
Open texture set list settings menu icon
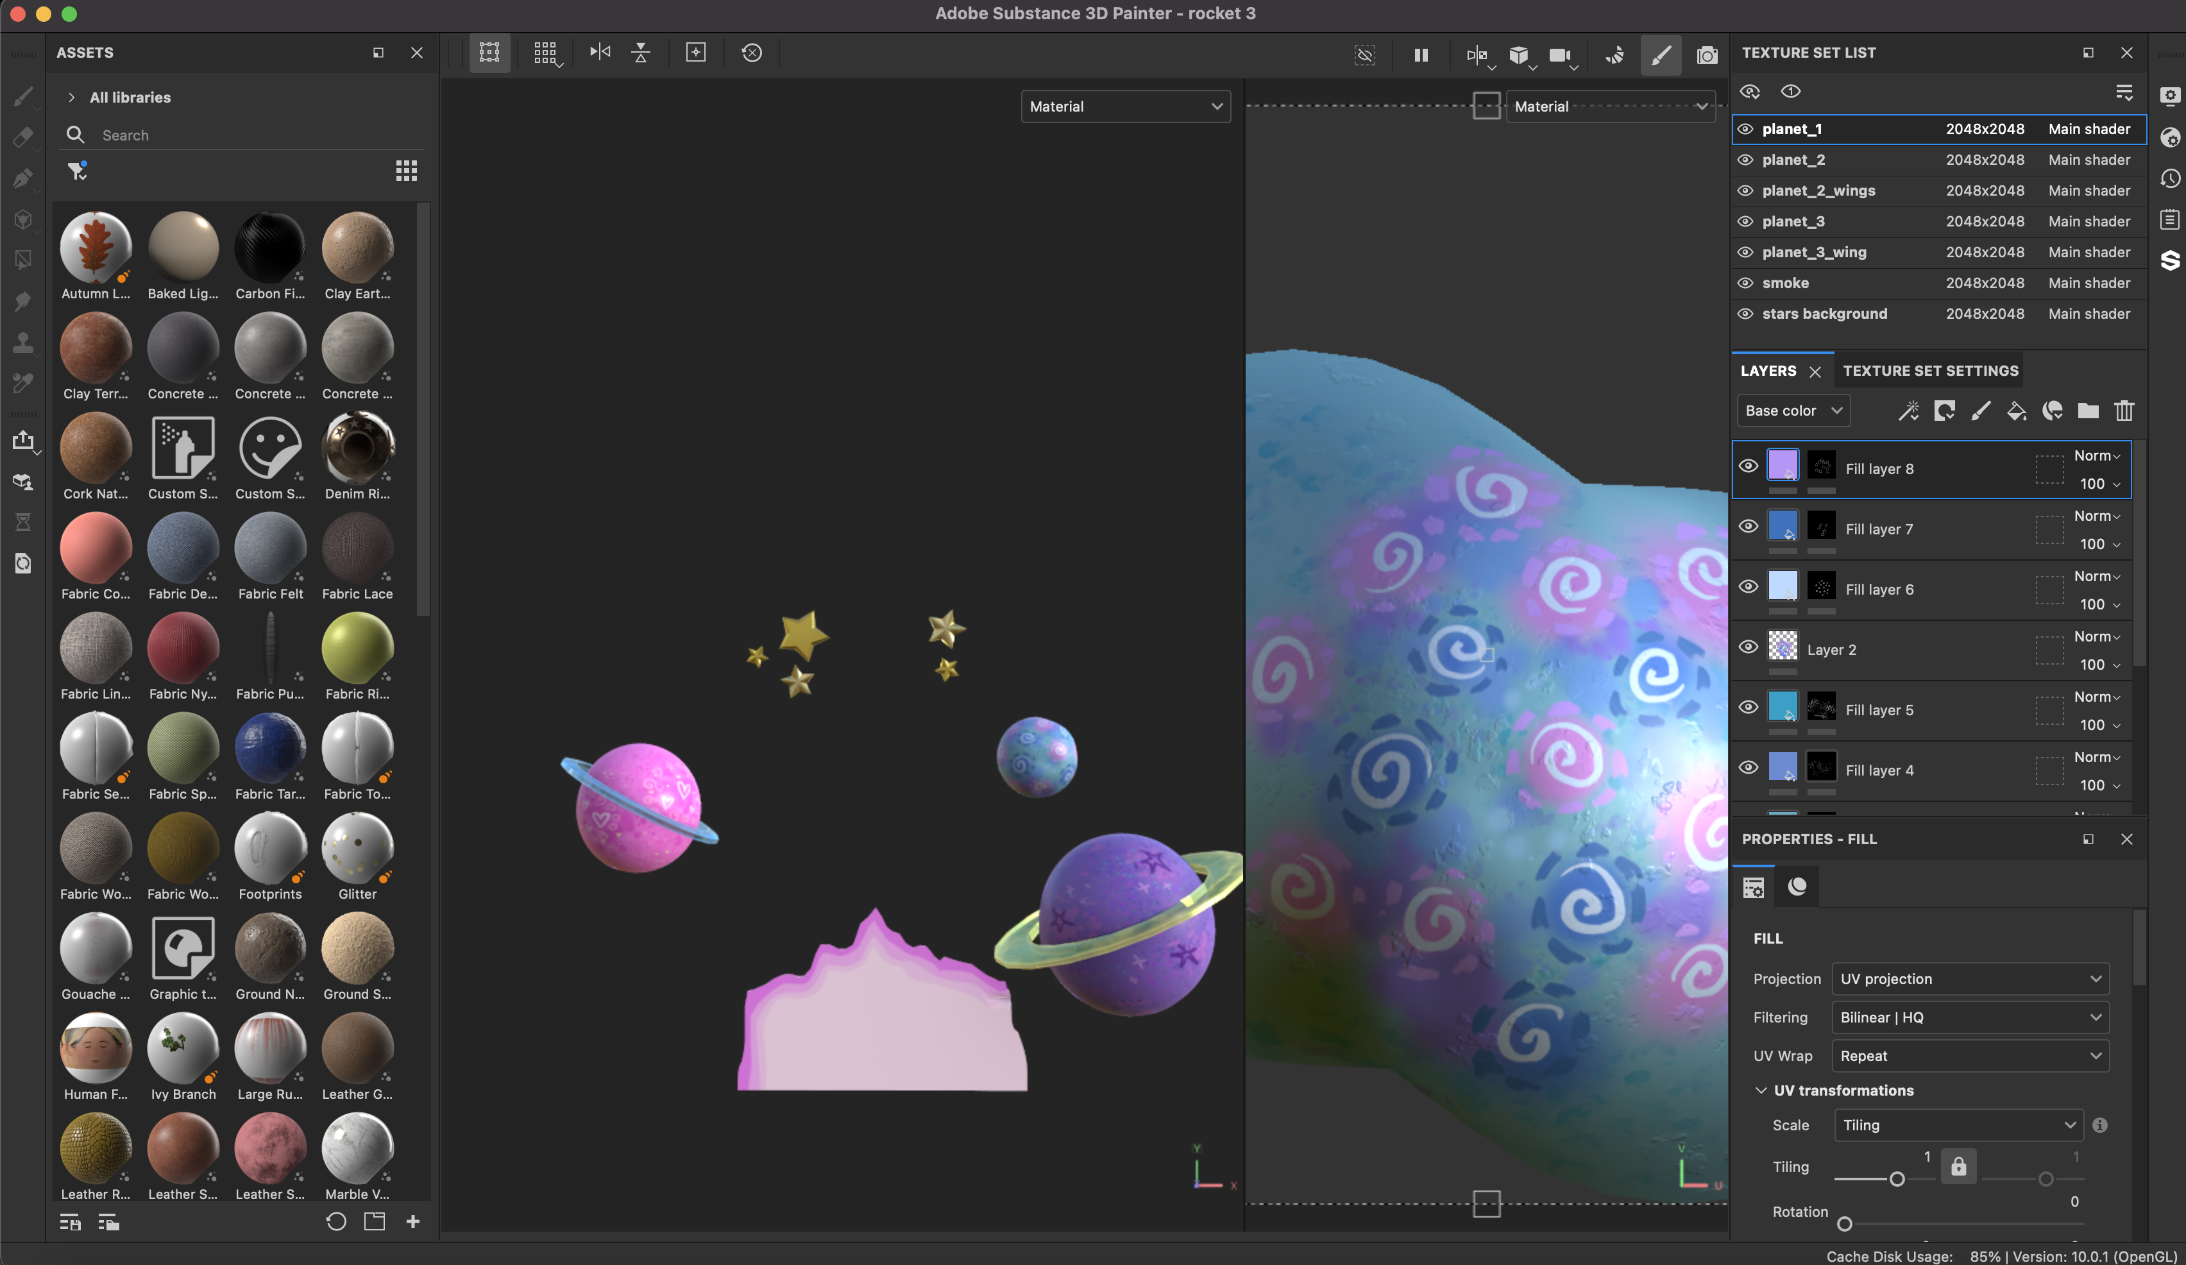point(2124,92)
